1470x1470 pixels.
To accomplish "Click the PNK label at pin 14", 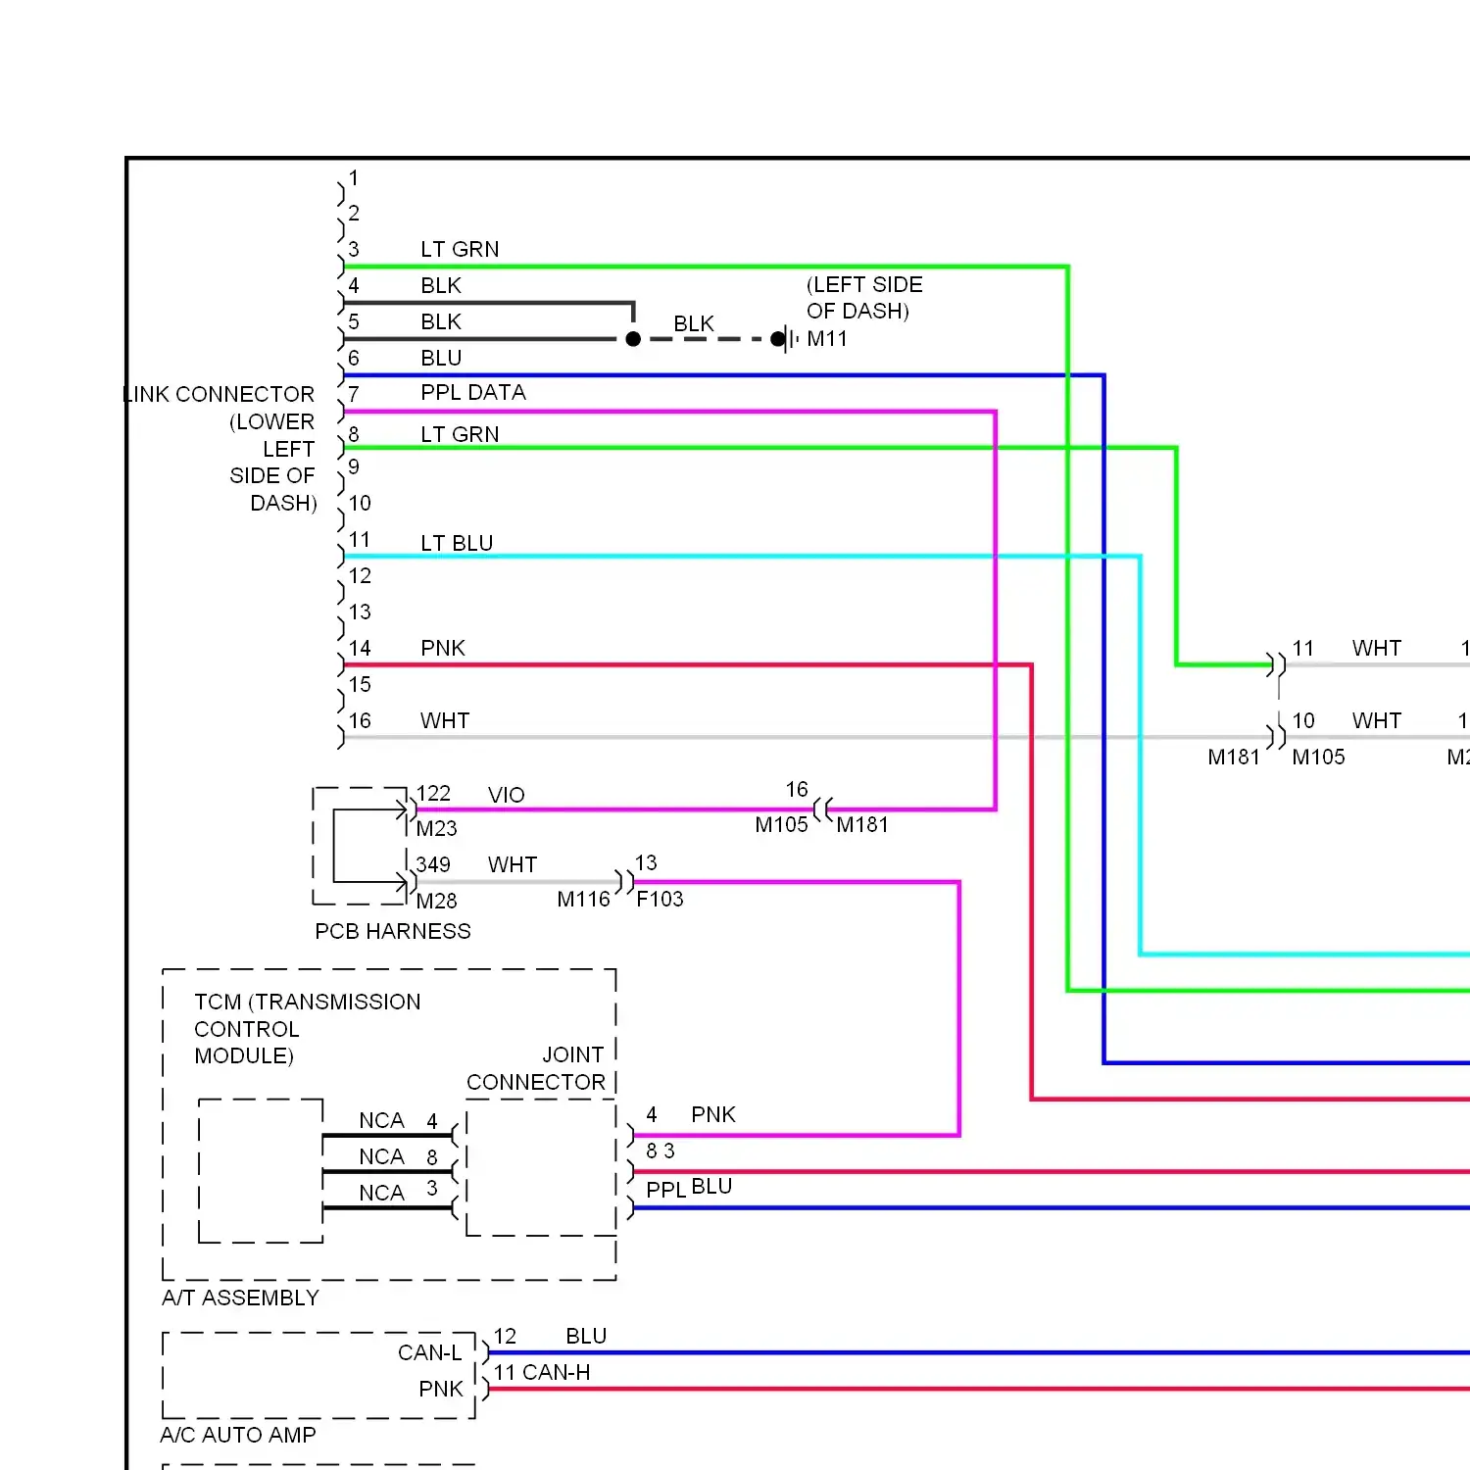I will [x=443, y=648].
